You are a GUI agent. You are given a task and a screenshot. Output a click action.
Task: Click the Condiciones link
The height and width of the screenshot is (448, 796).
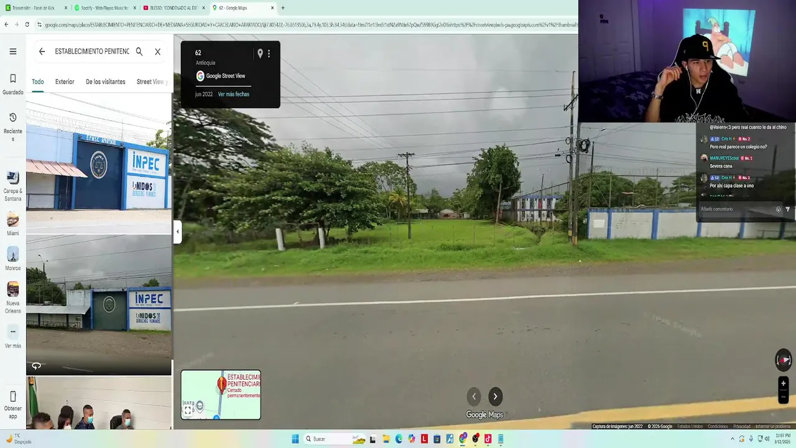click(718, 426)
